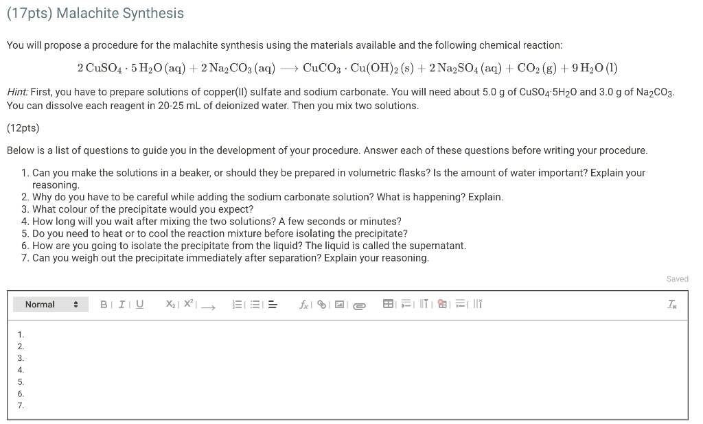The height and width of the screenshot is (424, 703).
Task: Click next to numbered item 1 to type
Action: tap(41, 335)
